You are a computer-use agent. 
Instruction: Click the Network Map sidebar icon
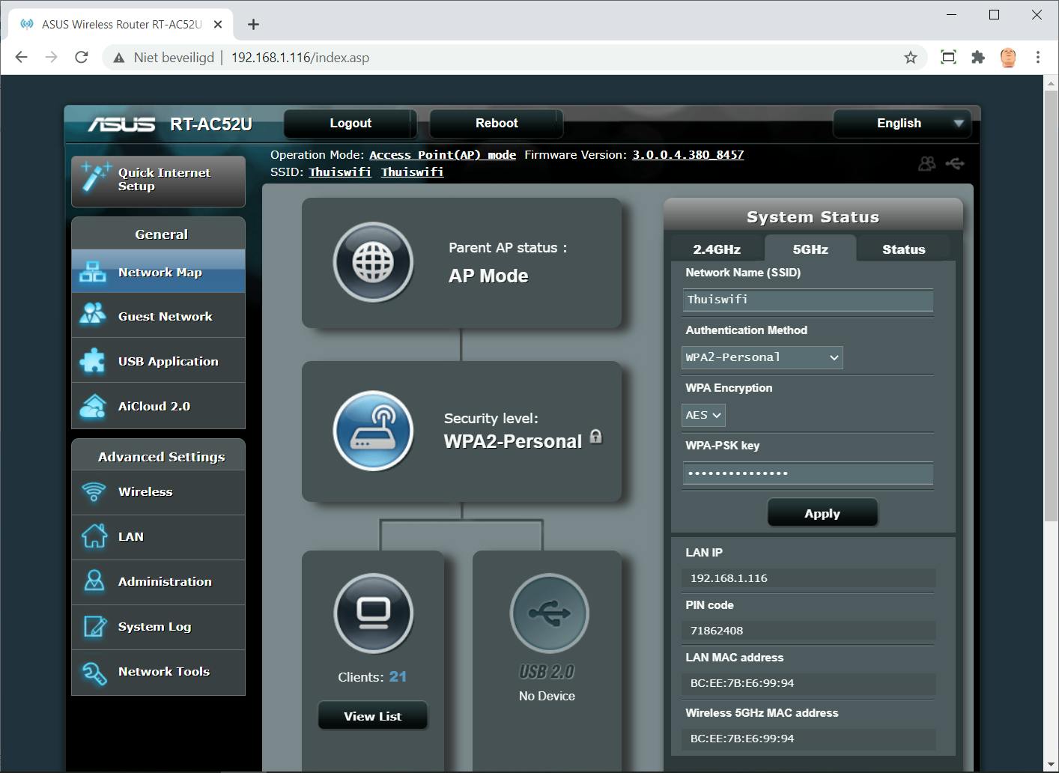pos(93,272)
